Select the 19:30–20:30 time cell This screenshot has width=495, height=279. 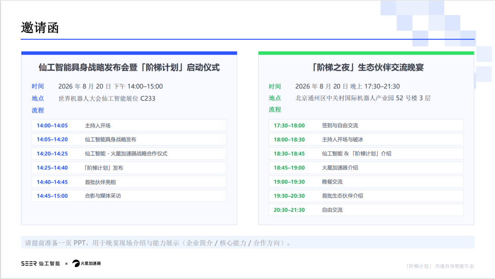click(x=289, y=196)
